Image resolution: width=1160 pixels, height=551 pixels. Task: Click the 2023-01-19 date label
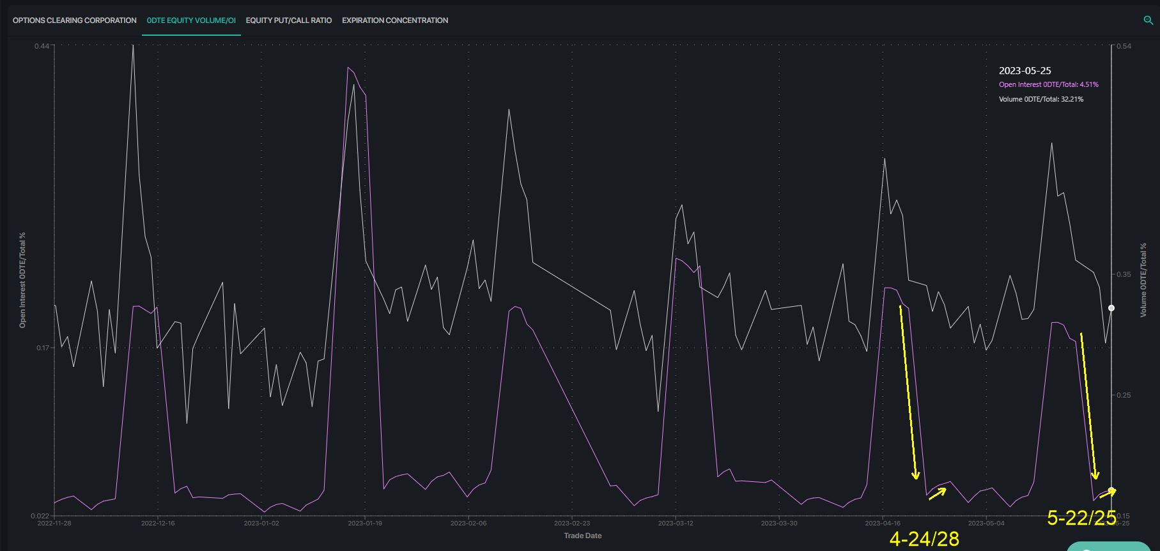pos(365,523)
